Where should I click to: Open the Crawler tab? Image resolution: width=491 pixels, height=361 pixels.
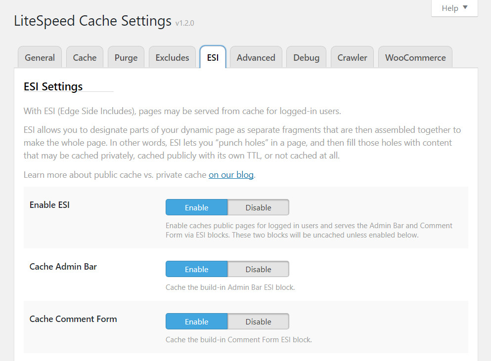[x=352, y=57]
